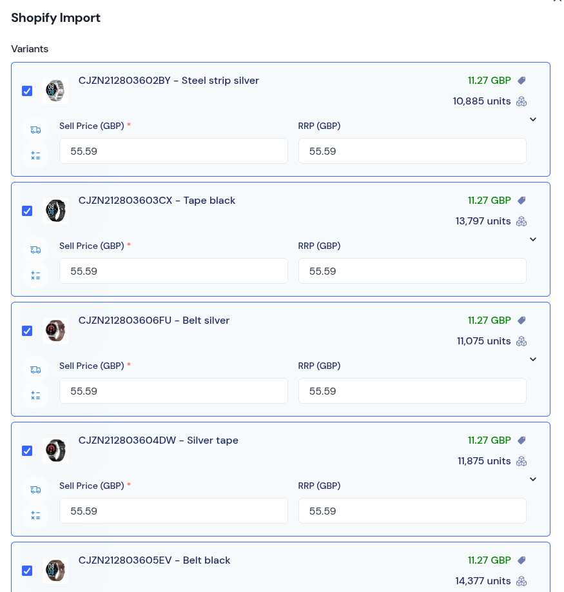Click the Tape black watch thumbnail
This screenshot has width=564, height=592.
(x=55, y=211)
